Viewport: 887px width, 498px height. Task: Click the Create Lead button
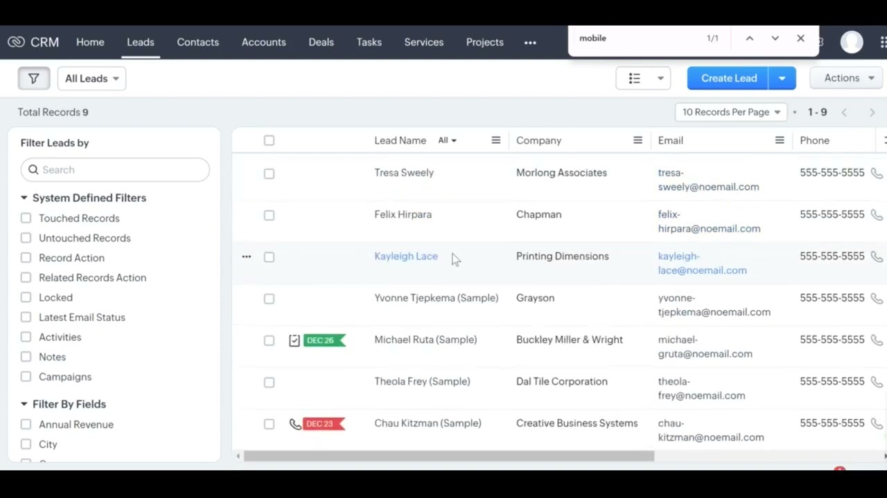(x=728, y=78)
